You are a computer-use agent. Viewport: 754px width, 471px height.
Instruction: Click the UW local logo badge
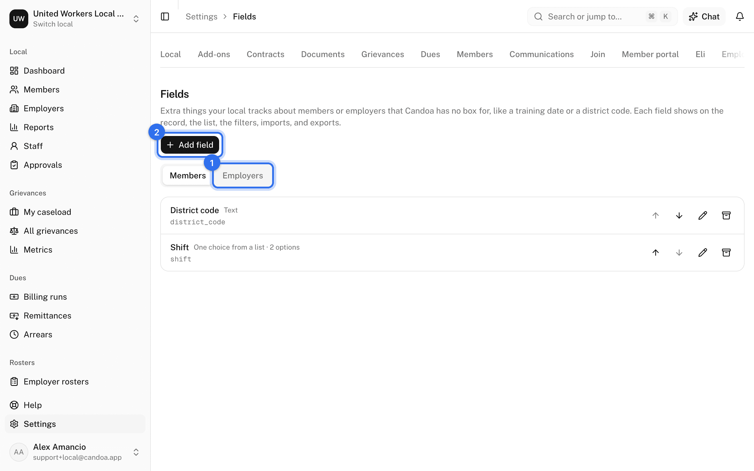pos(19,19)
